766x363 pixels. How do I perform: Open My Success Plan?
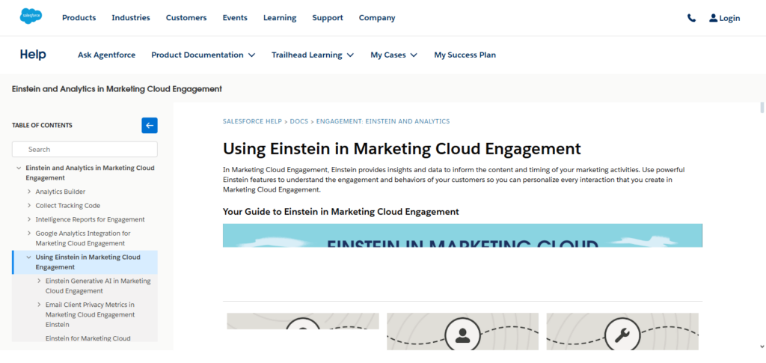465,55
